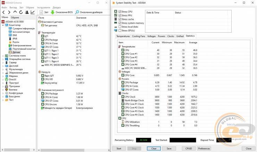
Task: Expand the Конфігурація node
Action: (3, 93)
